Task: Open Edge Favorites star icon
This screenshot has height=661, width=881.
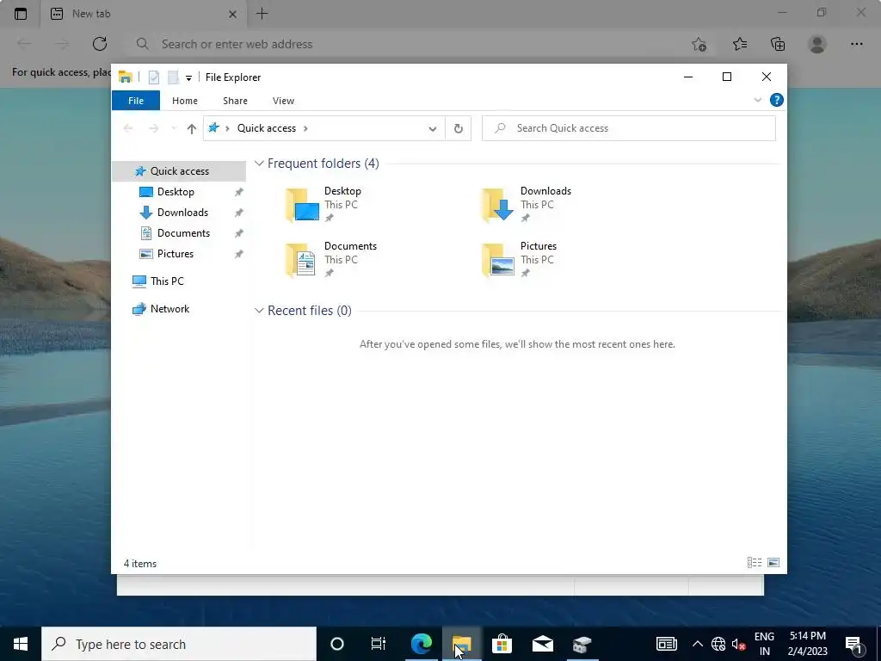Action: click(740, 44)
